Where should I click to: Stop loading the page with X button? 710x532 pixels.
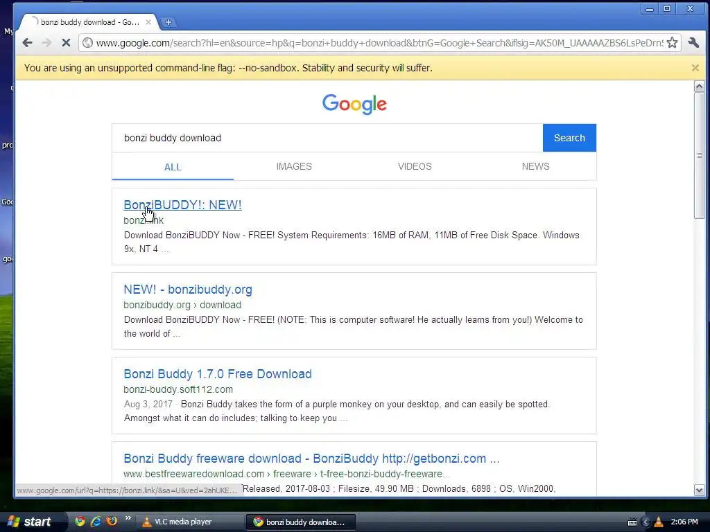(66, 43)
